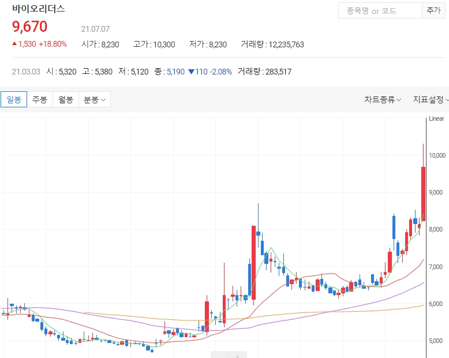The image size is (449, 358).
Task: Click the 바이오리더스 stock name
Action: coord(38,9)
